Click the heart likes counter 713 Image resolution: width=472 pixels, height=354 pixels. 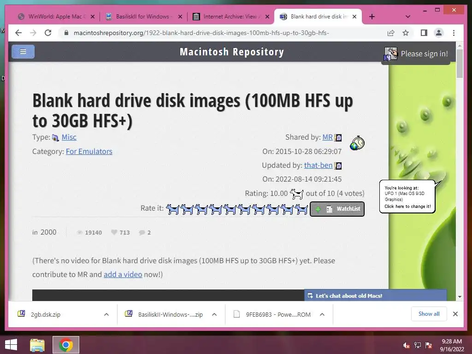(120, 232)
